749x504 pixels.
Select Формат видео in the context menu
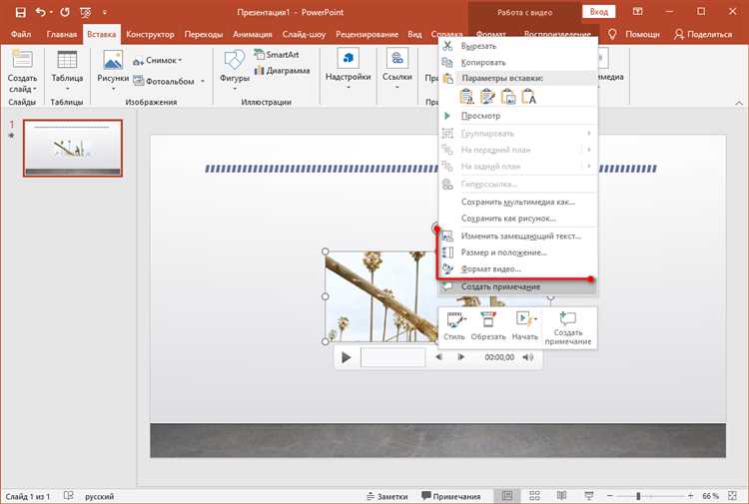(x=489, y=269)
